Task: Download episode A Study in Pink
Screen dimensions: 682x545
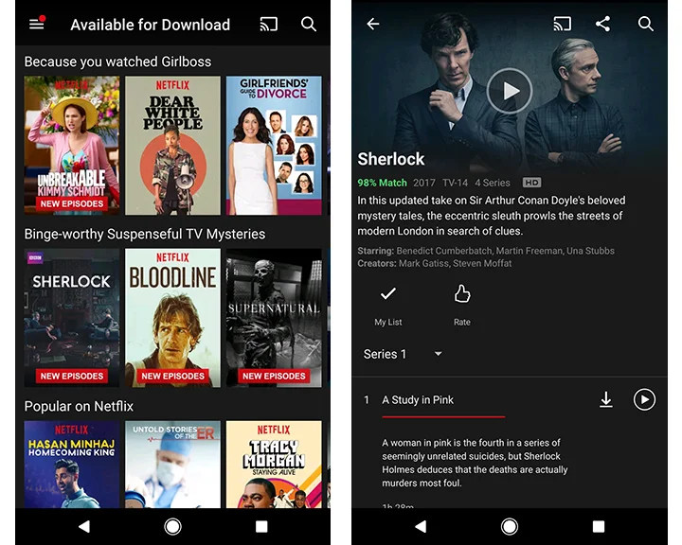Action: pyautogui.click(x=606, y=400)
